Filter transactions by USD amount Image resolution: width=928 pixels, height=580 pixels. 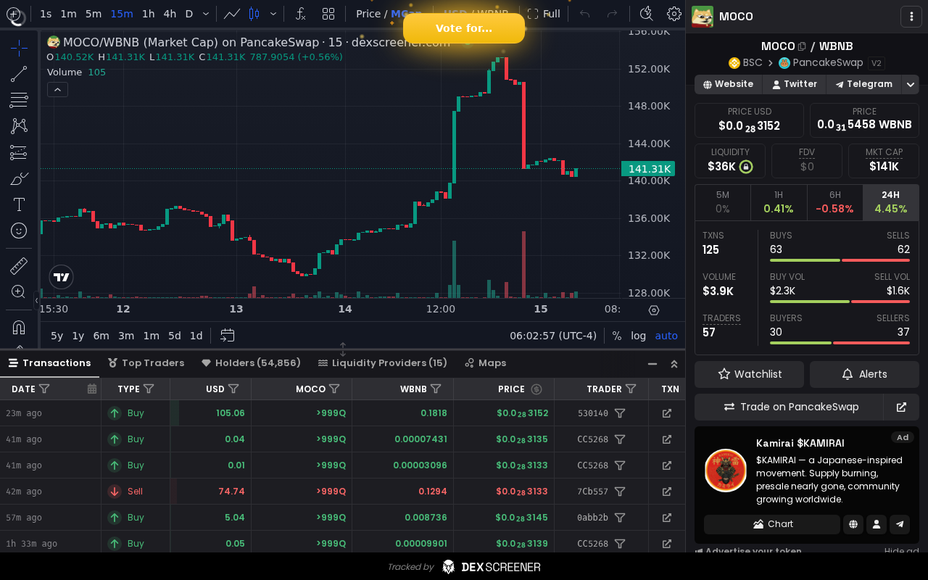coord(233,389)
